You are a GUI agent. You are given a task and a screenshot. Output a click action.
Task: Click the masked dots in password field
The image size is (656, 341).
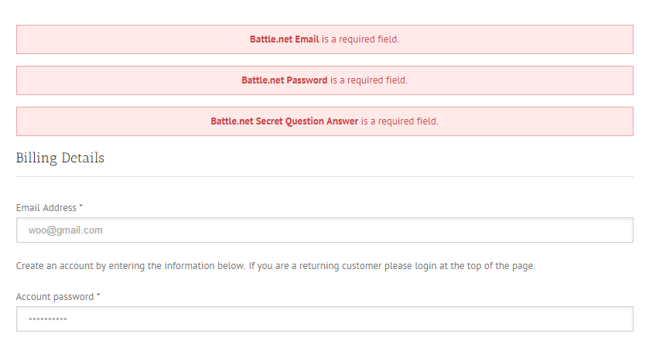pyautogui.click(x=48, y=319)
